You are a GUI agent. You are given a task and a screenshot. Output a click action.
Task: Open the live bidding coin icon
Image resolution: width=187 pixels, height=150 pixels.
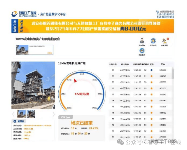tap(153, 41)
